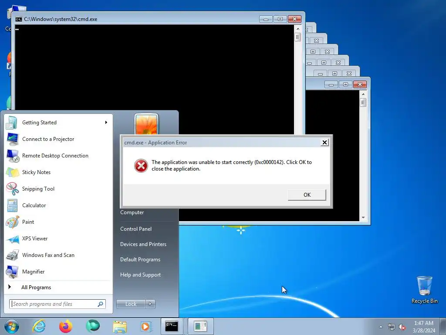Click the Show desktop strip
The height and width of the screenshot is (335, 446).
click(x=443, y=326)
